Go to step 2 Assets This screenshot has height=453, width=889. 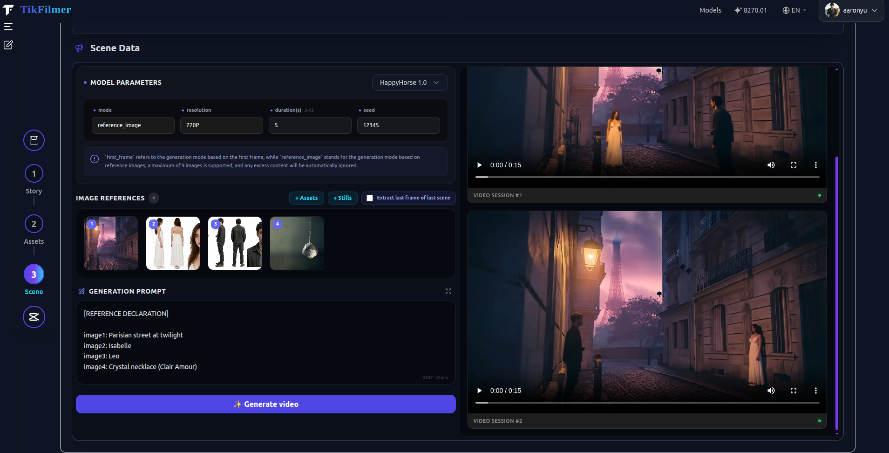(x=34, y=224)
